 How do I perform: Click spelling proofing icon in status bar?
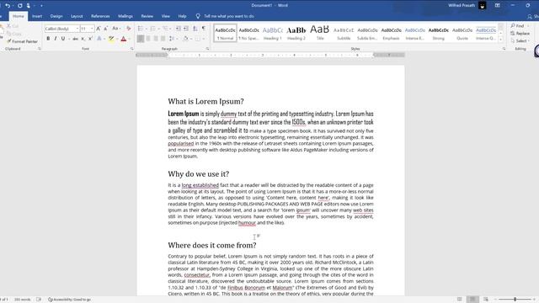click(x=39, y=300)
